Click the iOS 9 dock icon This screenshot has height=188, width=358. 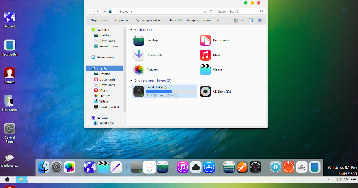pyautogui.click(x=149, y=167)
